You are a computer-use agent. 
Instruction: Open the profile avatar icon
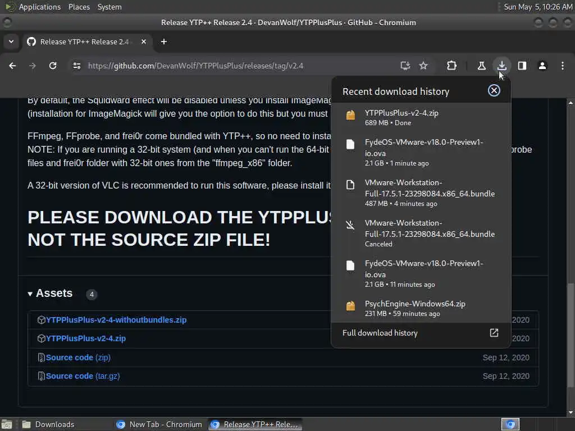pos(542,66)
